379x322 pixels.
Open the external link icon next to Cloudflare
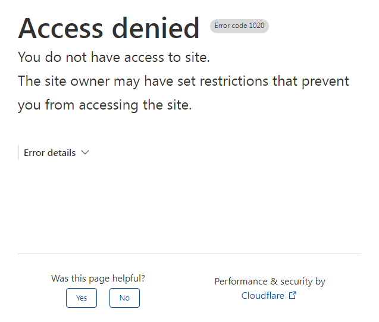[293, 295]
